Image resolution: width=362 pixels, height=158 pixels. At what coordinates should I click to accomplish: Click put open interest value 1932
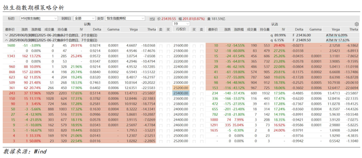(266, 94)
